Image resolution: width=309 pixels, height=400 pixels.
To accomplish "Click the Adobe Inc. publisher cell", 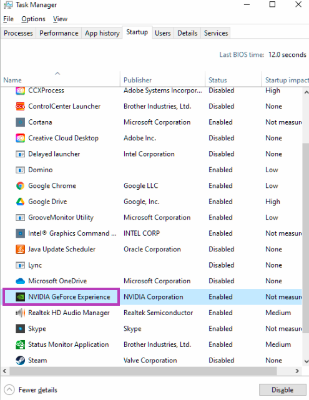I will [x=140, y=138].
